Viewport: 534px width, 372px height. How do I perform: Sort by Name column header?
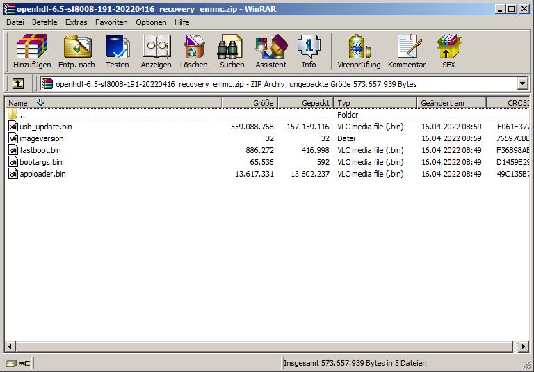(x=113, y=102)
